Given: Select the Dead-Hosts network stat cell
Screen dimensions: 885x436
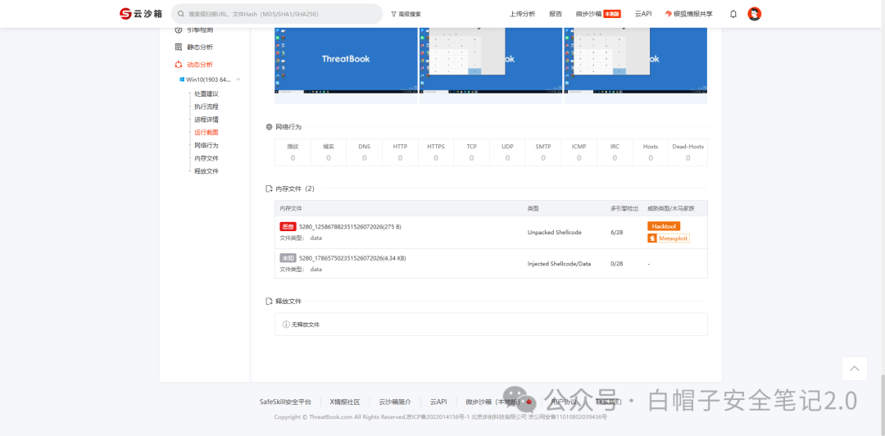Looking at the screenshot, I should tap(688, 152).
